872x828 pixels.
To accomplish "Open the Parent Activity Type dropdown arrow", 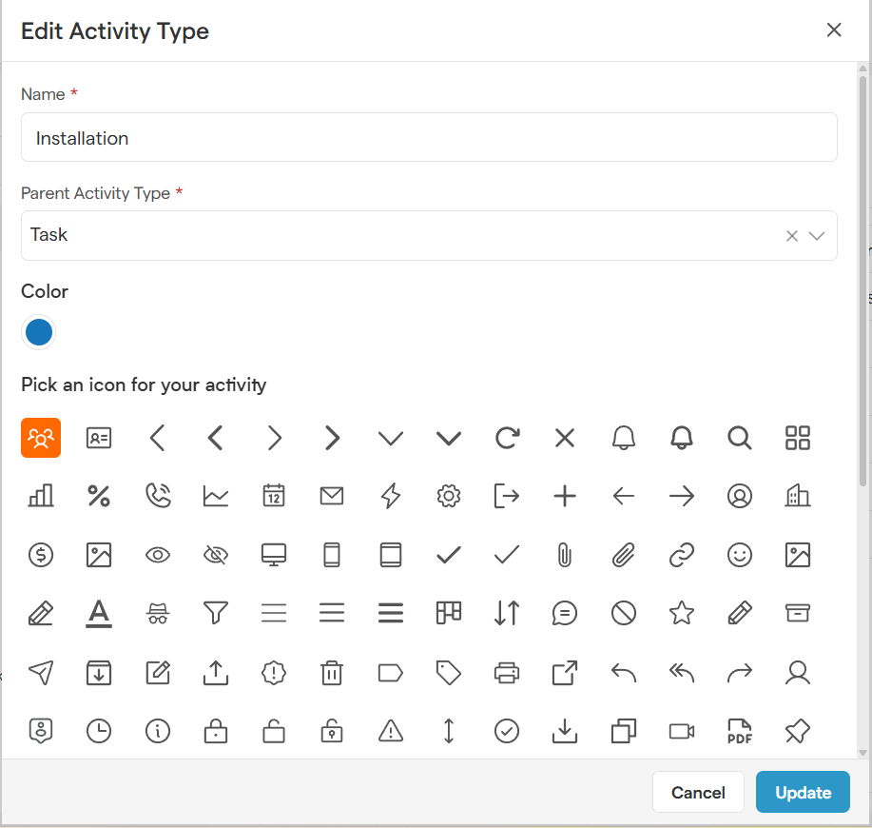I will 816,236.
